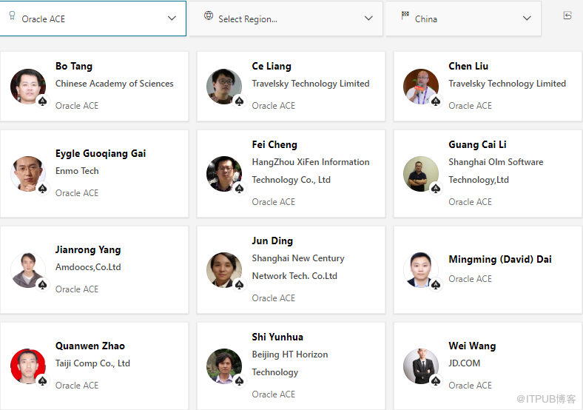Click the ACE spade badge on Bo Tang's photo

click(x=43, y=101)
